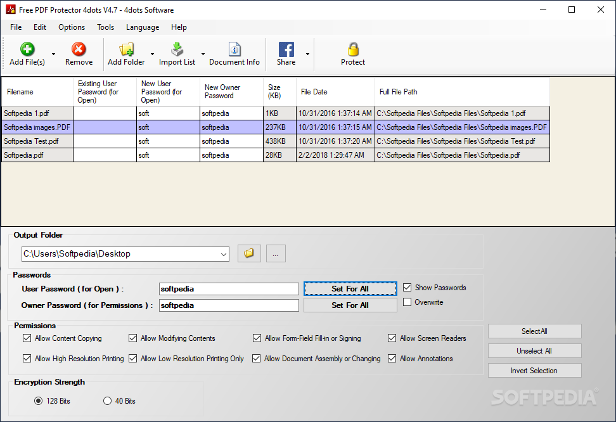Click New Owner Password cell for Softpedia Test.pdf
The width and height of the screenshot is (616, 422).
click(x=231, y=141)
